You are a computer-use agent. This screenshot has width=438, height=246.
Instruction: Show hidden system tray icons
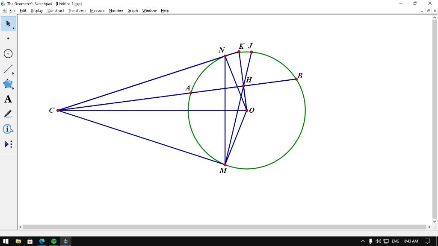[x=363, y=241]
